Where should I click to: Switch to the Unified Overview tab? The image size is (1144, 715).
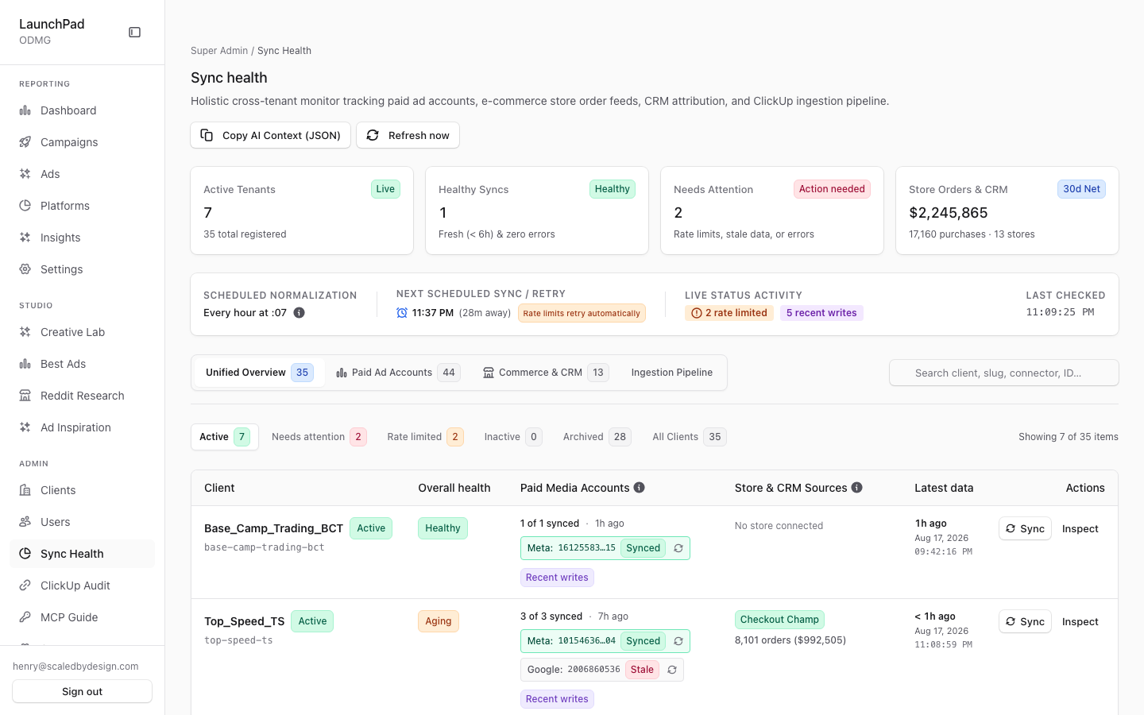click(259, 373)
